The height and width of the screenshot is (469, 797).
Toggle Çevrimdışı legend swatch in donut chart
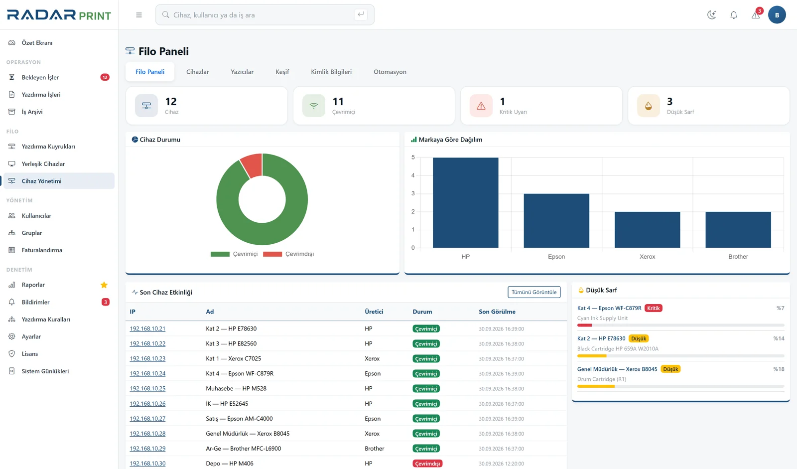[272, 254]
